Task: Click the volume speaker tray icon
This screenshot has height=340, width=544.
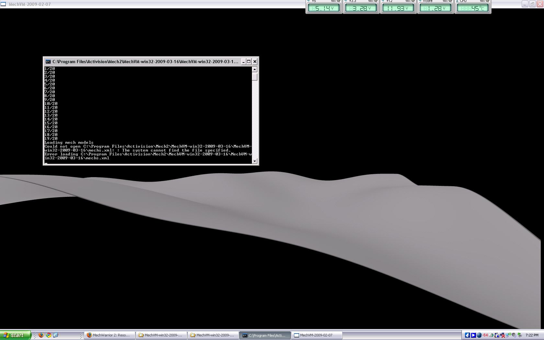Action: [x=514, y=335]
